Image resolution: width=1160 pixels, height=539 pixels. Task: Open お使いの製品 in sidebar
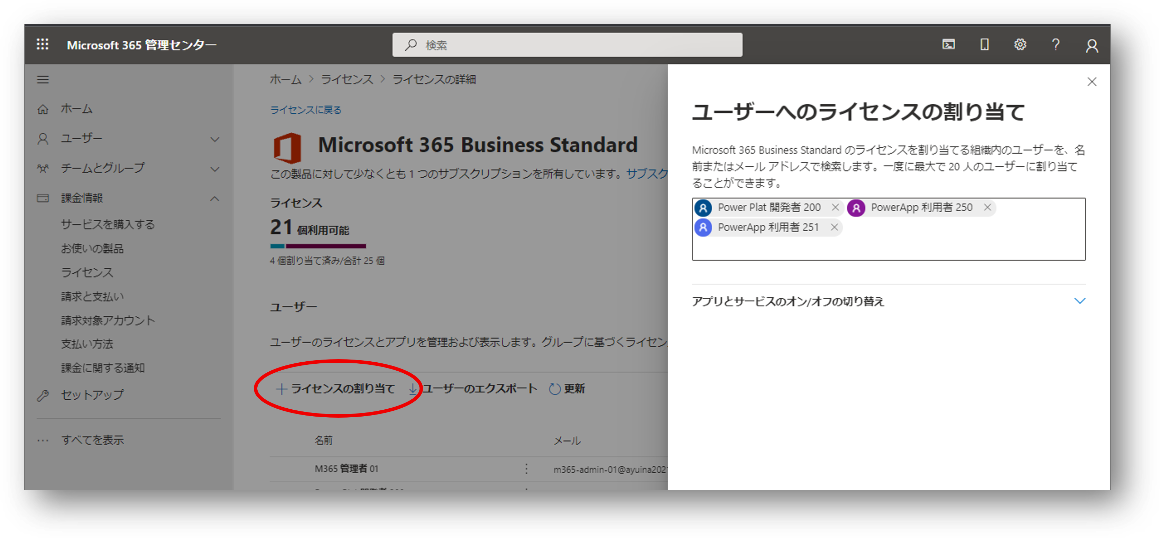pos(92,248)
